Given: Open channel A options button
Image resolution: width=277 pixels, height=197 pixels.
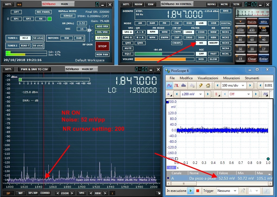Looking at the screenshot, I should pyautogui.click(x=169, y=94).
